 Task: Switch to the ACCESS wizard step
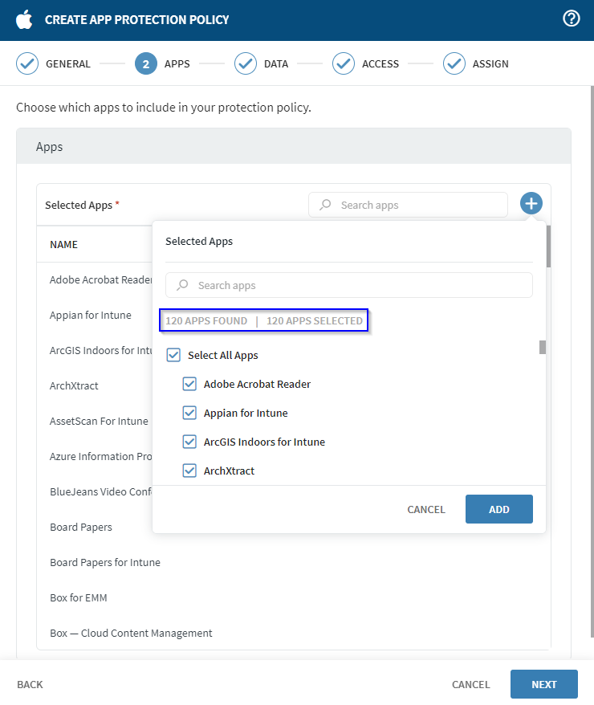[x=380, y=63]
